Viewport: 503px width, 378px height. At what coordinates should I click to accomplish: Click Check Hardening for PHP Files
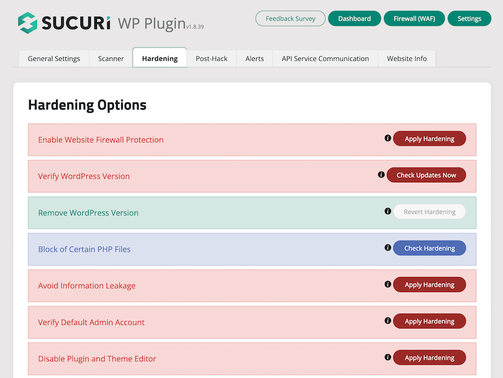(430, 248)
